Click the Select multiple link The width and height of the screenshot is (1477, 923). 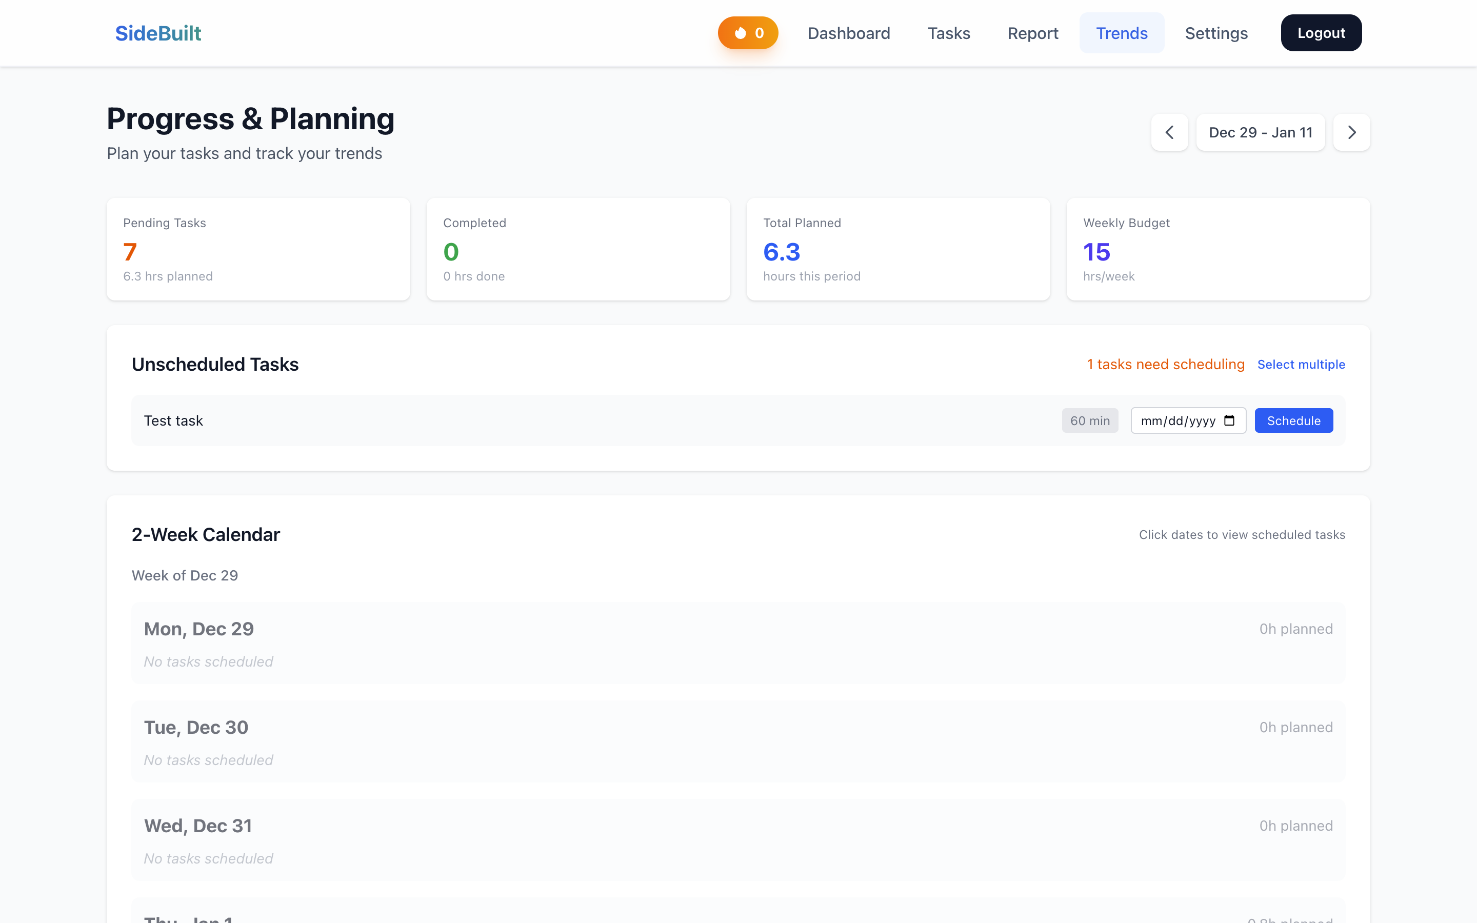(x=1301, y=364)
